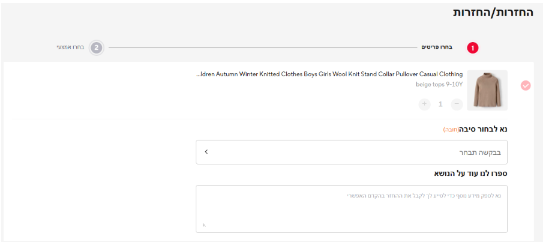Select the 'בחרו פריטים' step label

click(x=437, y=47)
